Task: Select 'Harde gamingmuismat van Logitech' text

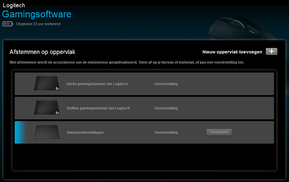Action: (x=97, y=84)
